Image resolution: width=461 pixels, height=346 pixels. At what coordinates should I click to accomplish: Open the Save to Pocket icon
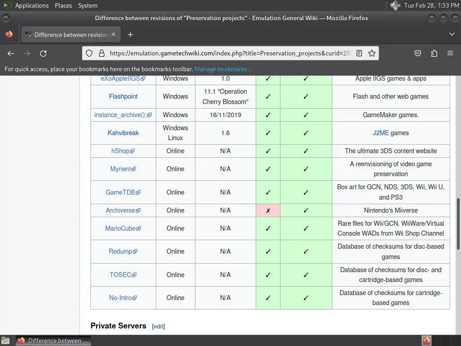(x=417, y=53)
